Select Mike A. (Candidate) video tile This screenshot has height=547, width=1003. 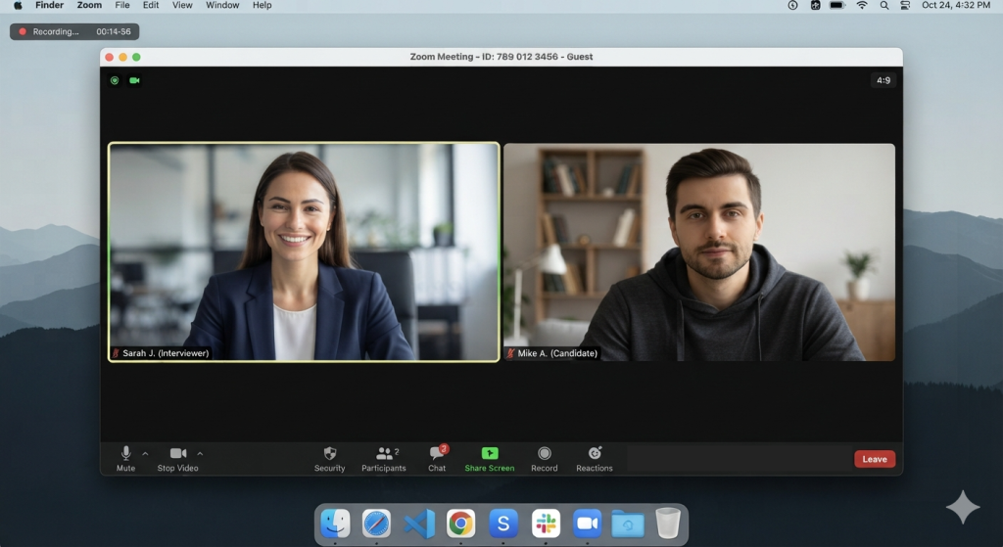pos(699,251)
